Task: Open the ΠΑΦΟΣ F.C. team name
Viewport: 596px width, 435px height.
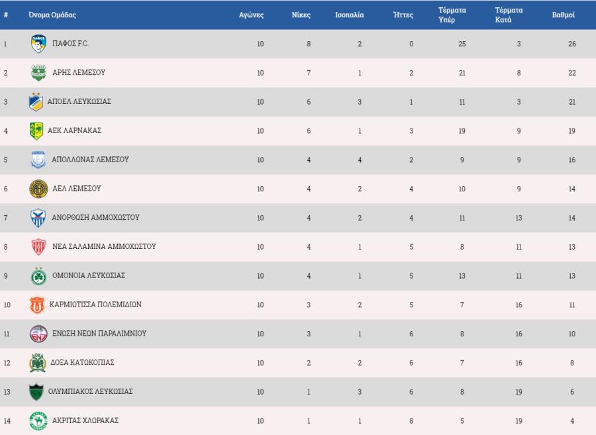Action: pos(70,43)
